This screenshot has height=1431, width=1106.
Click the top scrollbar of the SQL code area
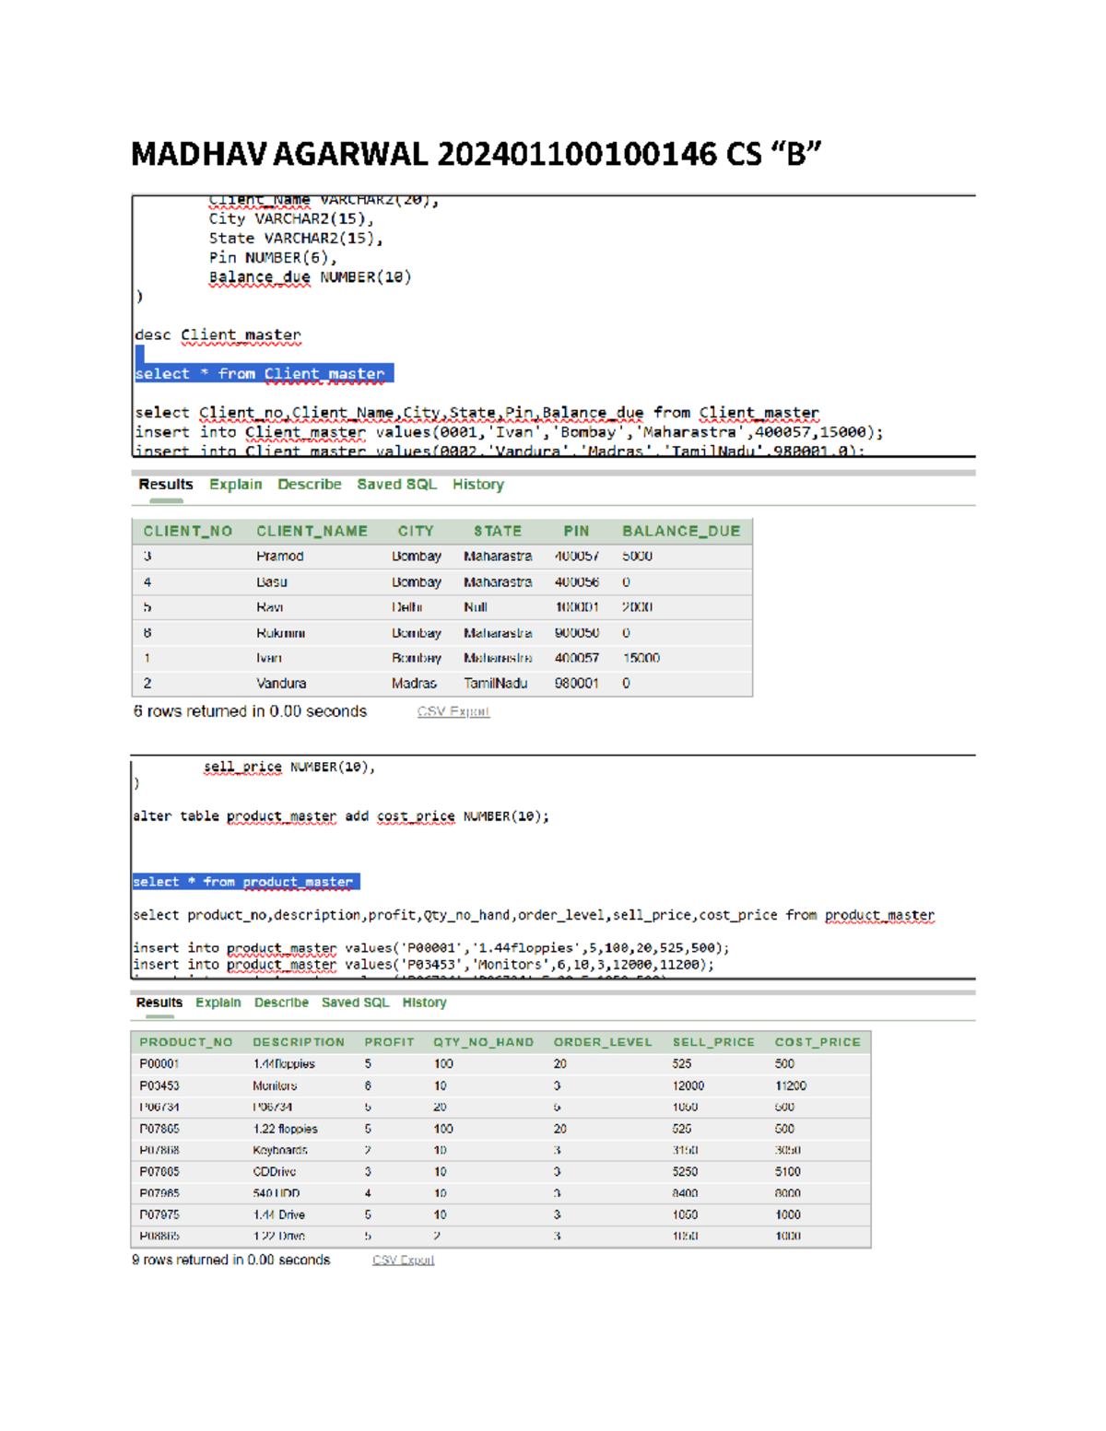pos(553,194)
